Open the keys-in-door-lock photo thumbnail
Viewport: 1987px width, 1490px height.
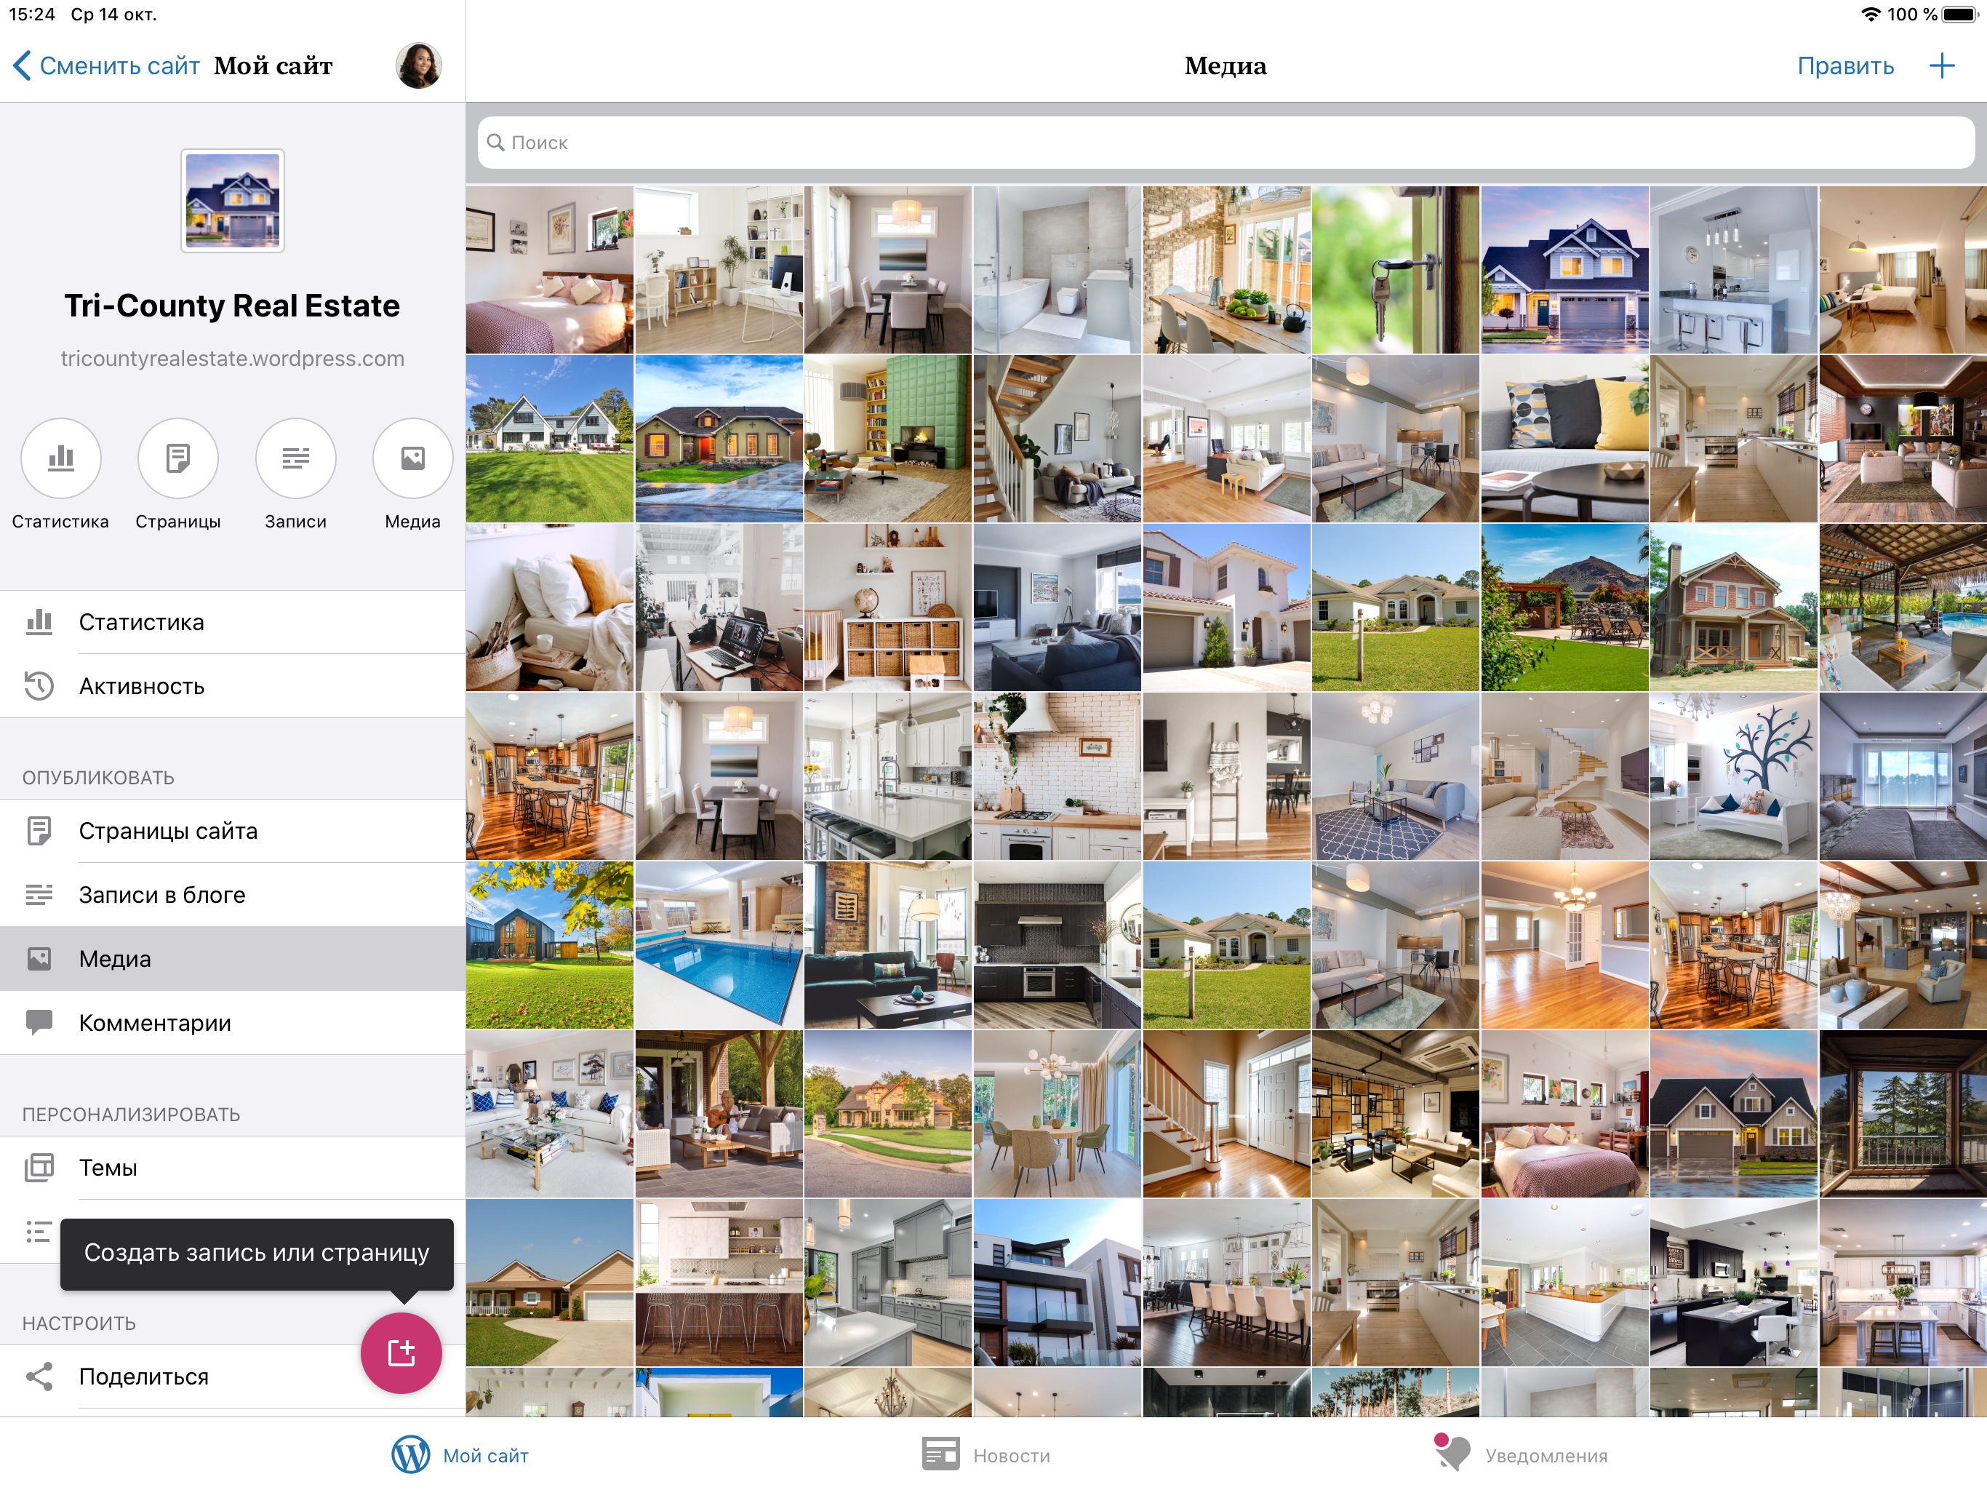pyautogui.click(x=1395, y=270)
